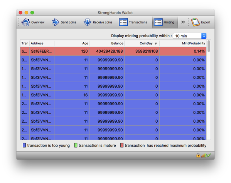This screenshot has height=183, width=231.
Task: Click the blue too-young legend swatch
Action: tap(24, 145)
